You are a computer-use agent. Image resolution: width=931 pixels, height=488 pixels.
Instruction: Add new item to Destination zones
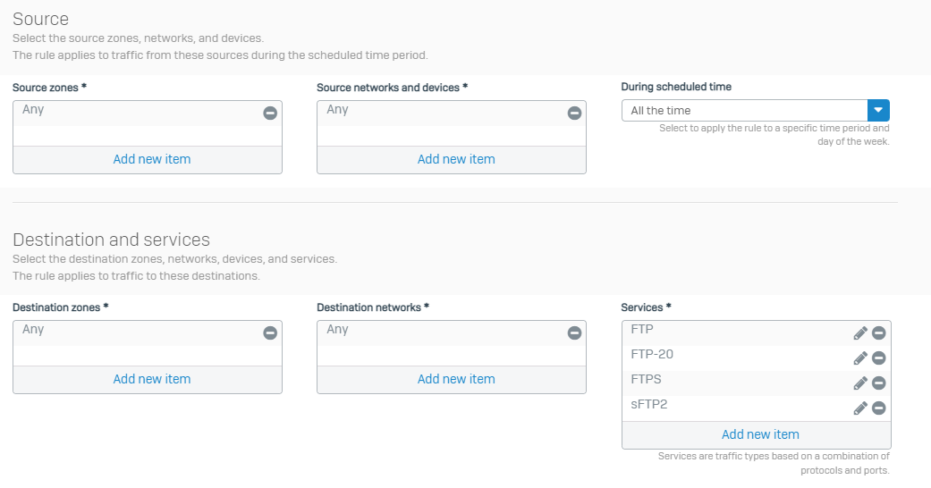point(152,379)
